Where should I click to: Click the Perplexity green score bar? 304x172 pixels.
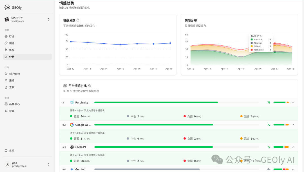tap(156, 103)
